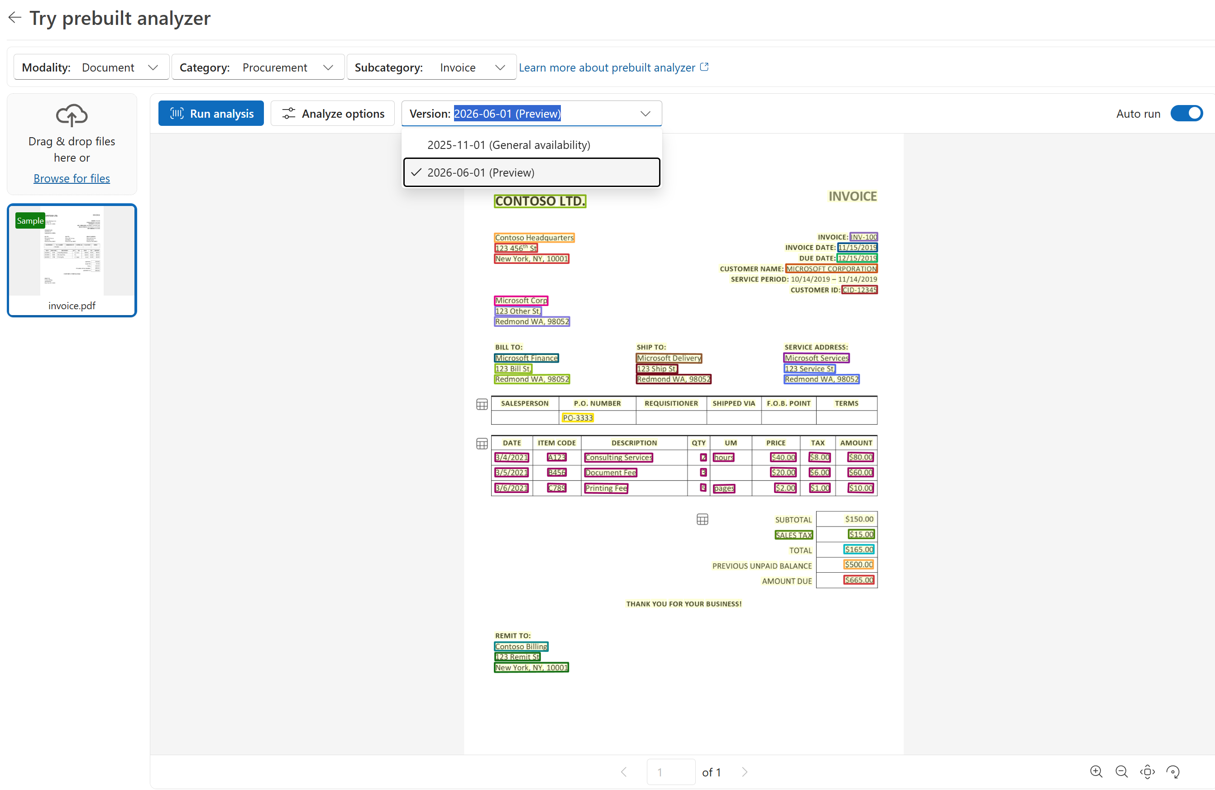
Task: Expand the Category dropdown
Action: coord(258,67)
